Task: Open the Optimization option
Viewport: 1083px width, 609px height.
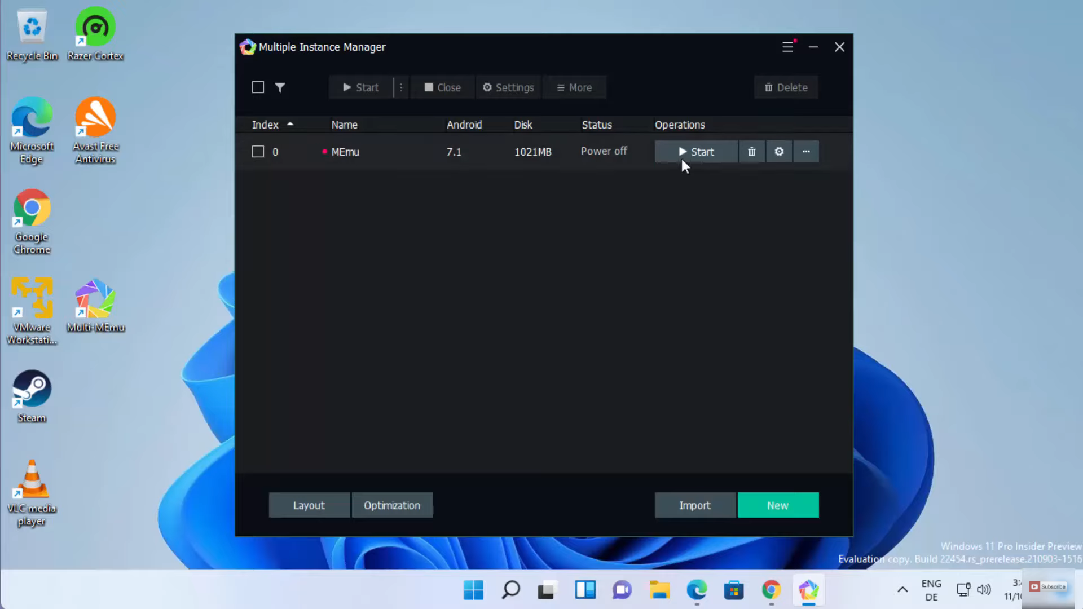Action: click(x=392, y=505)
